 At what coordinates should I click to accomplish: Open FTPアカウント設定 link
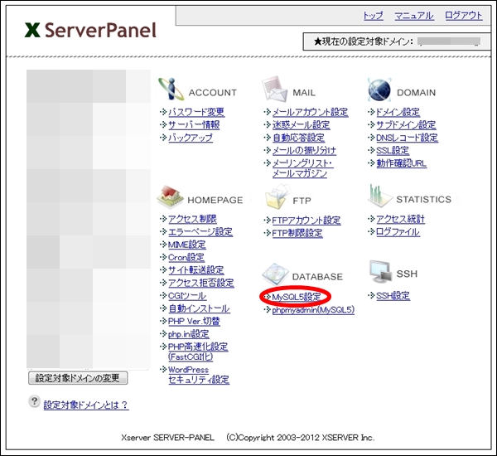[306, 221]
